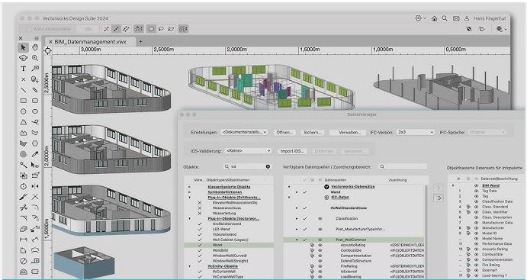Viewport: 527px width, 280px height.
Task: Expand Symboldefinitionen tree node
Action: pyautogui.click(x=189, y=192)
